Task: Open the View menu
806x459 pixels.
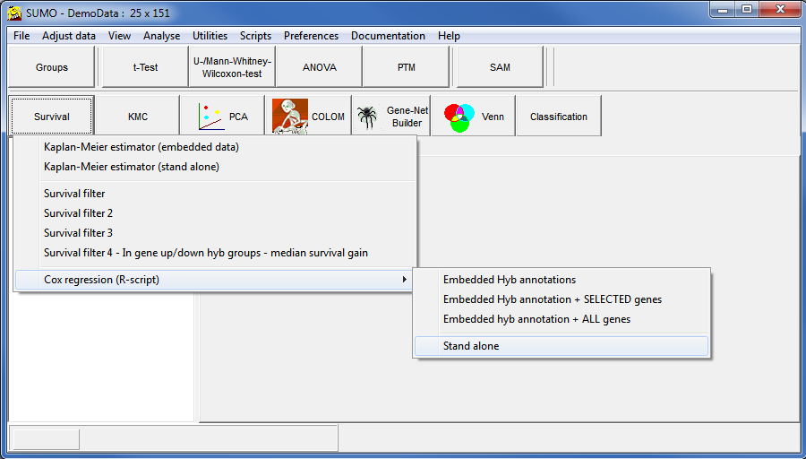Action: (119, 36)
